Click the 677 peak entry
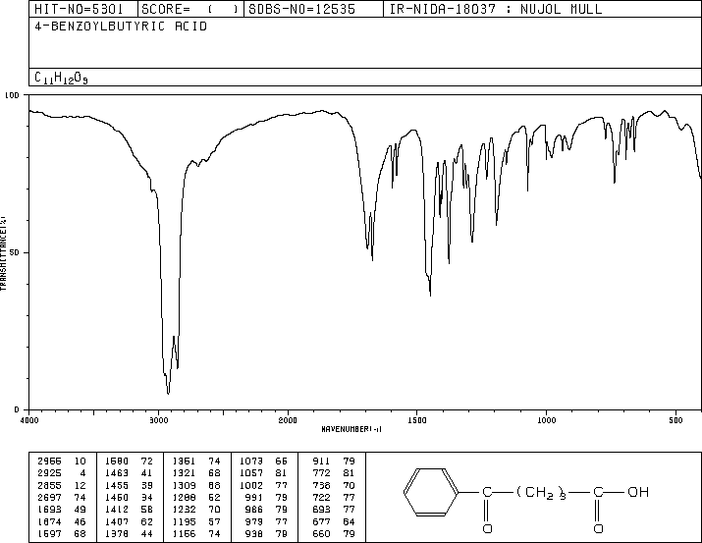The image size is (702, 543). pos(321,521)
